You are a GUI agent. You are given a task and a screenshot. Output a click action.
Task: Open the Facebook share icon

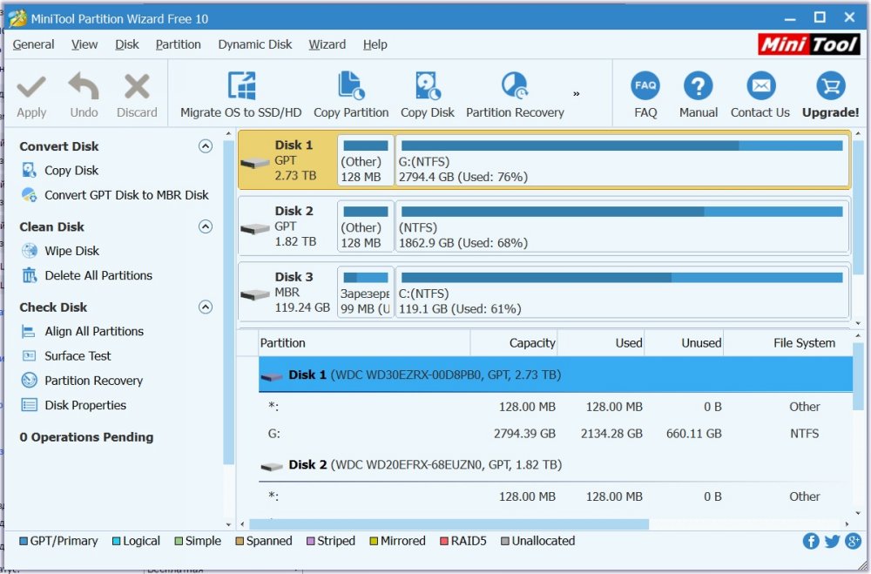click(x=811, y=541)
